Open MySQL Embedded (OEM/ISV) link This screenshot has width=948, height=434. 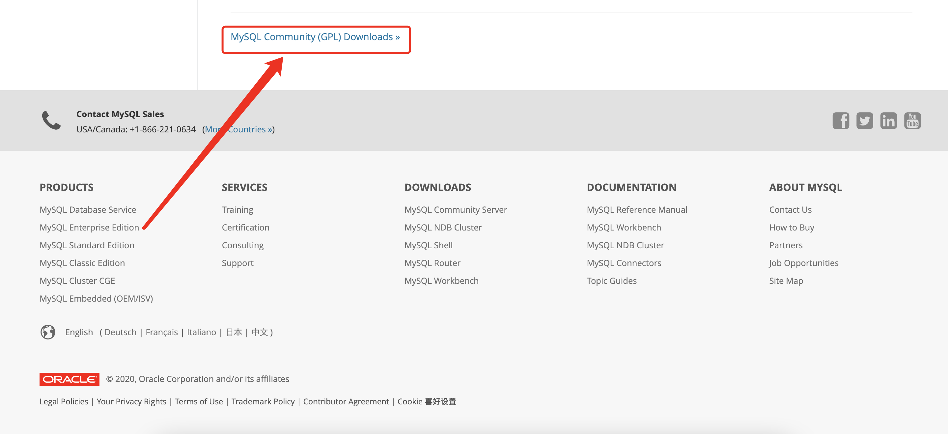coord(97,299)
